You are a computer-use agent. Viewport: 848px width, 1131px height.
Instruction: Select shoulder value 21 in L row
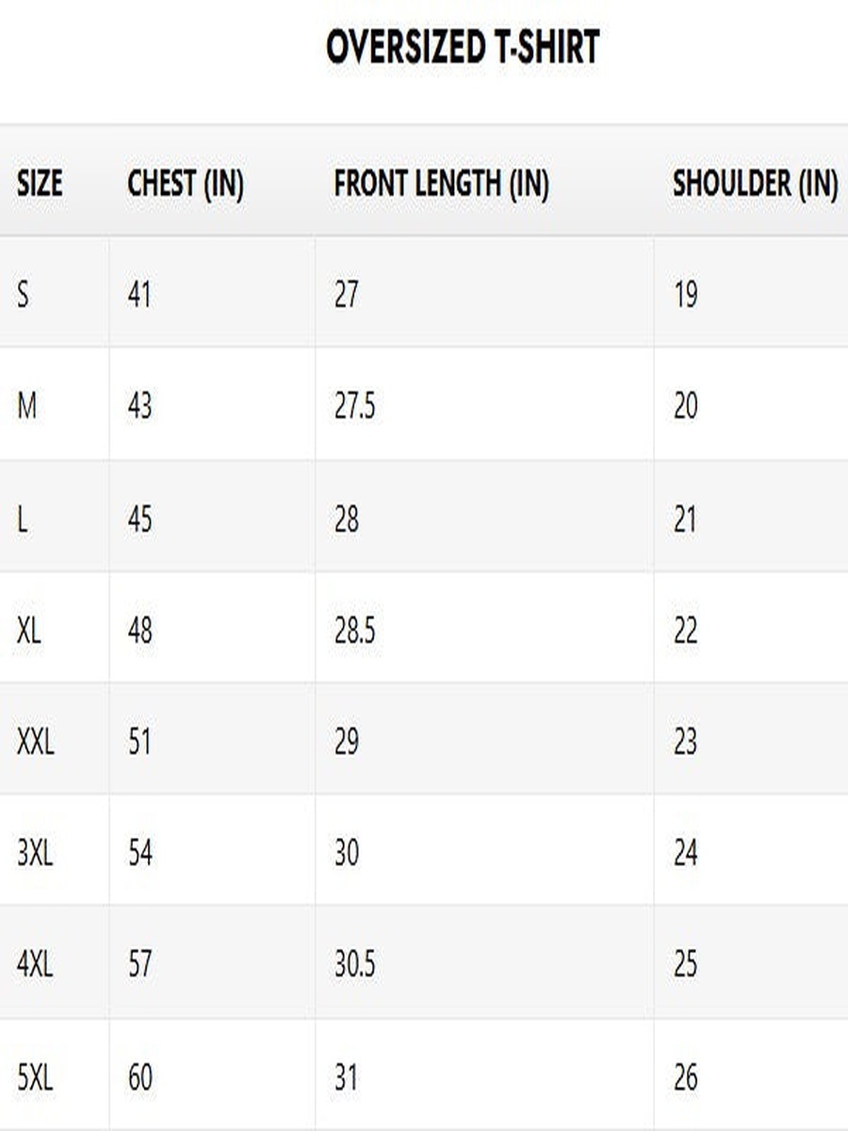pyautogui.click(x=685, y=518)
